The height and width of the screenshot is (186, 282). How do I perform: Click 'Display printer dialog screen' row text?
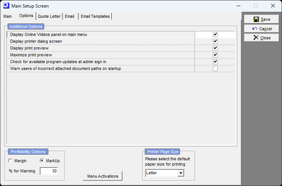tap(36, 41)
